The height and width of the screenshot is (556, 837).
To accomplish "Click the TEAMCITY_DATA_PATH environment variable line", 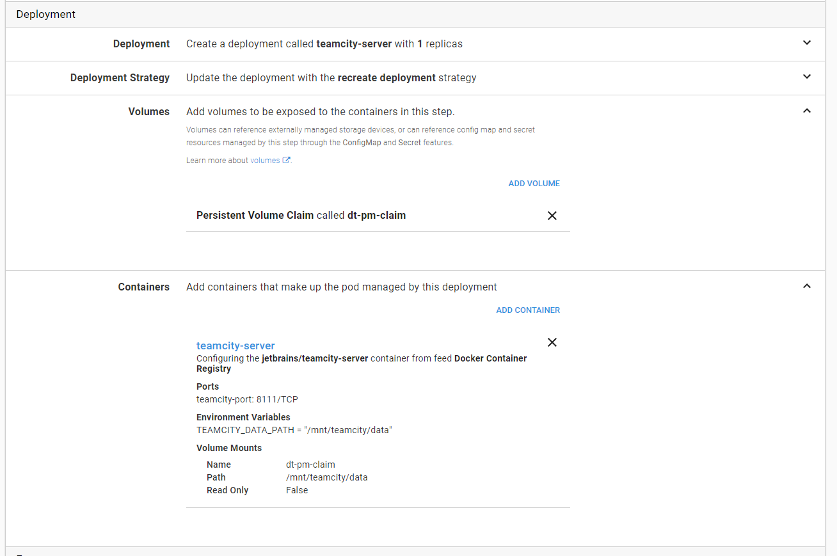I will [294, 430].
